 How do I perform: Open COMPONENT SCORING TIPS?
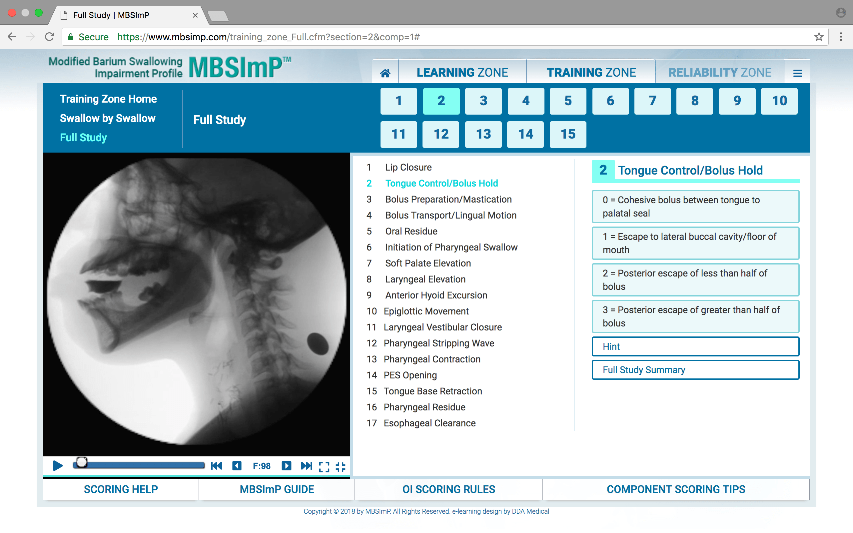(676, 489)
